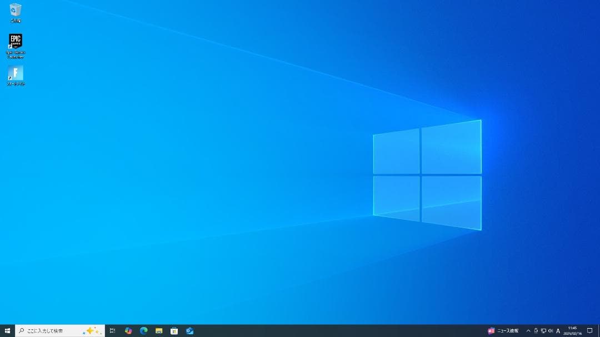Open the notification Action Center
The width and height of the screenshot is (600, 337).
pyautogui.click(x=589, y=331)
